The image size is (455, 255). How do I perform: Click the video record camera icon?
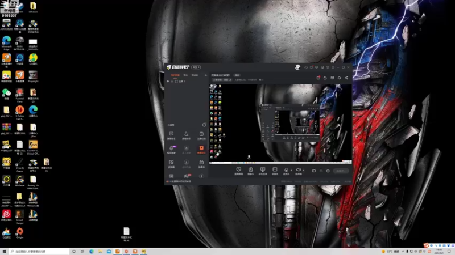(x=314, y=171)
